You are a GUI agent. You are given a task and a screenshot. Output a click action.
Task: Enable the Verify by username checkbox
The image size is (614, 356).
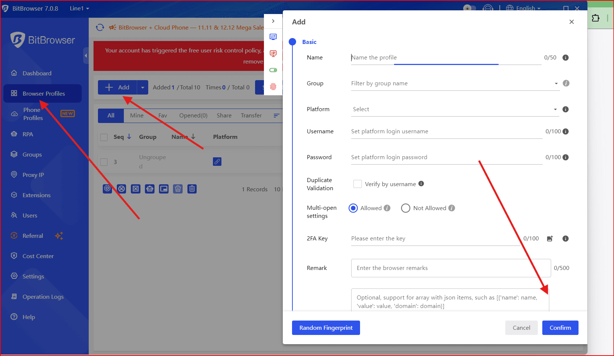point(357,184)
